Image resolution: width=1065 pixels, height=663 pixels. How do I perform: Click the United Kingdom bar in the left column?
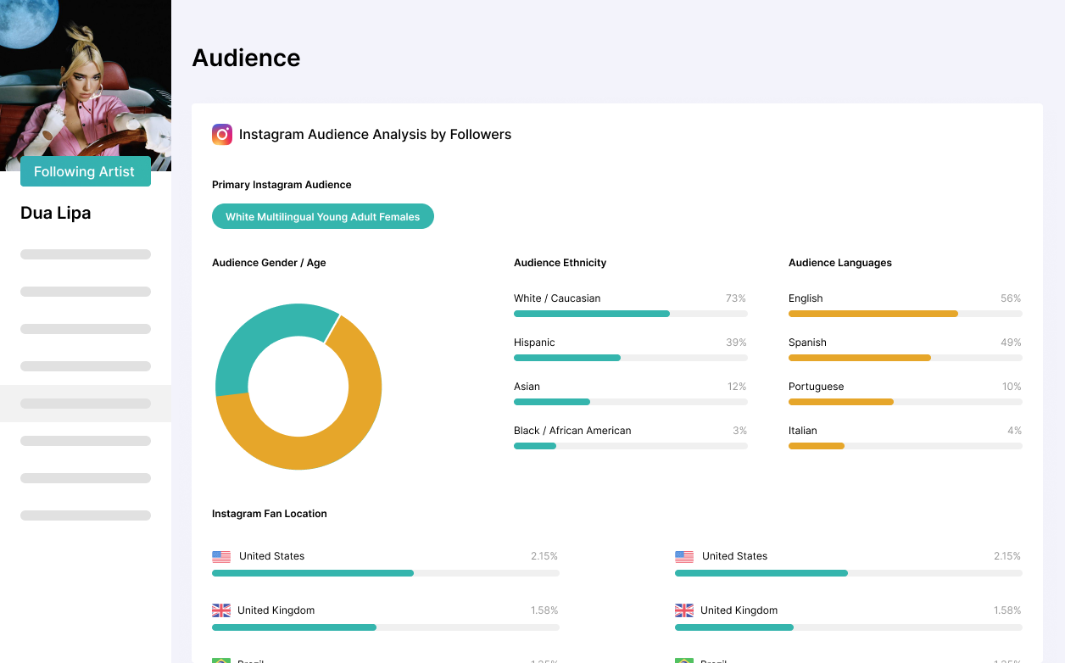386,627
